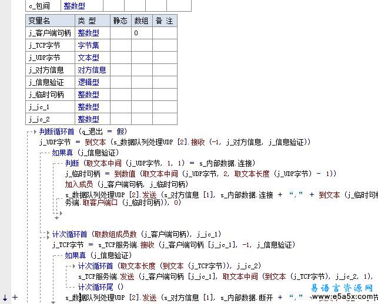Select the 类 型 column header
This screenshot has height=304, width=378.
pyautogui.click(x=92, y=21)
